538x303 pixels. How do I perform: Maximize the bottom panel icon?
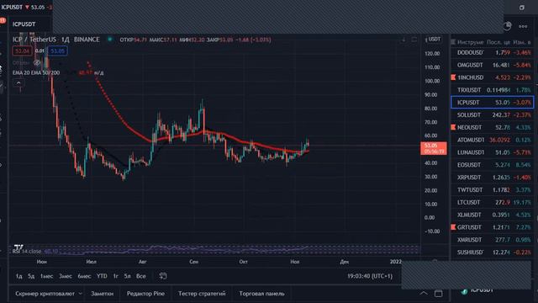pyautogui.click(x=439, y=293)
